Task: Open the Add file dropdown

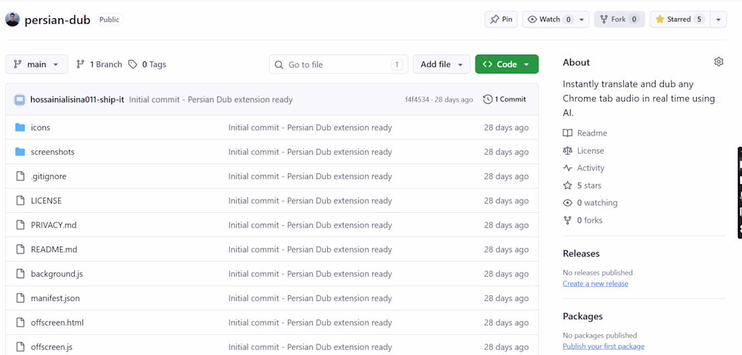Action: (x=442, y=64)
